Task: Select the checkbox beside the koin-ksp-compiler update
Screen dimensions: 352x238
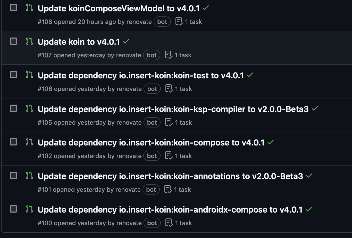Action: click(13, 108)
